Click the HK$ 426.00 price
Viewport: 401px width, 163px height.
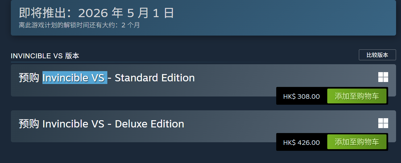(301, 143)
